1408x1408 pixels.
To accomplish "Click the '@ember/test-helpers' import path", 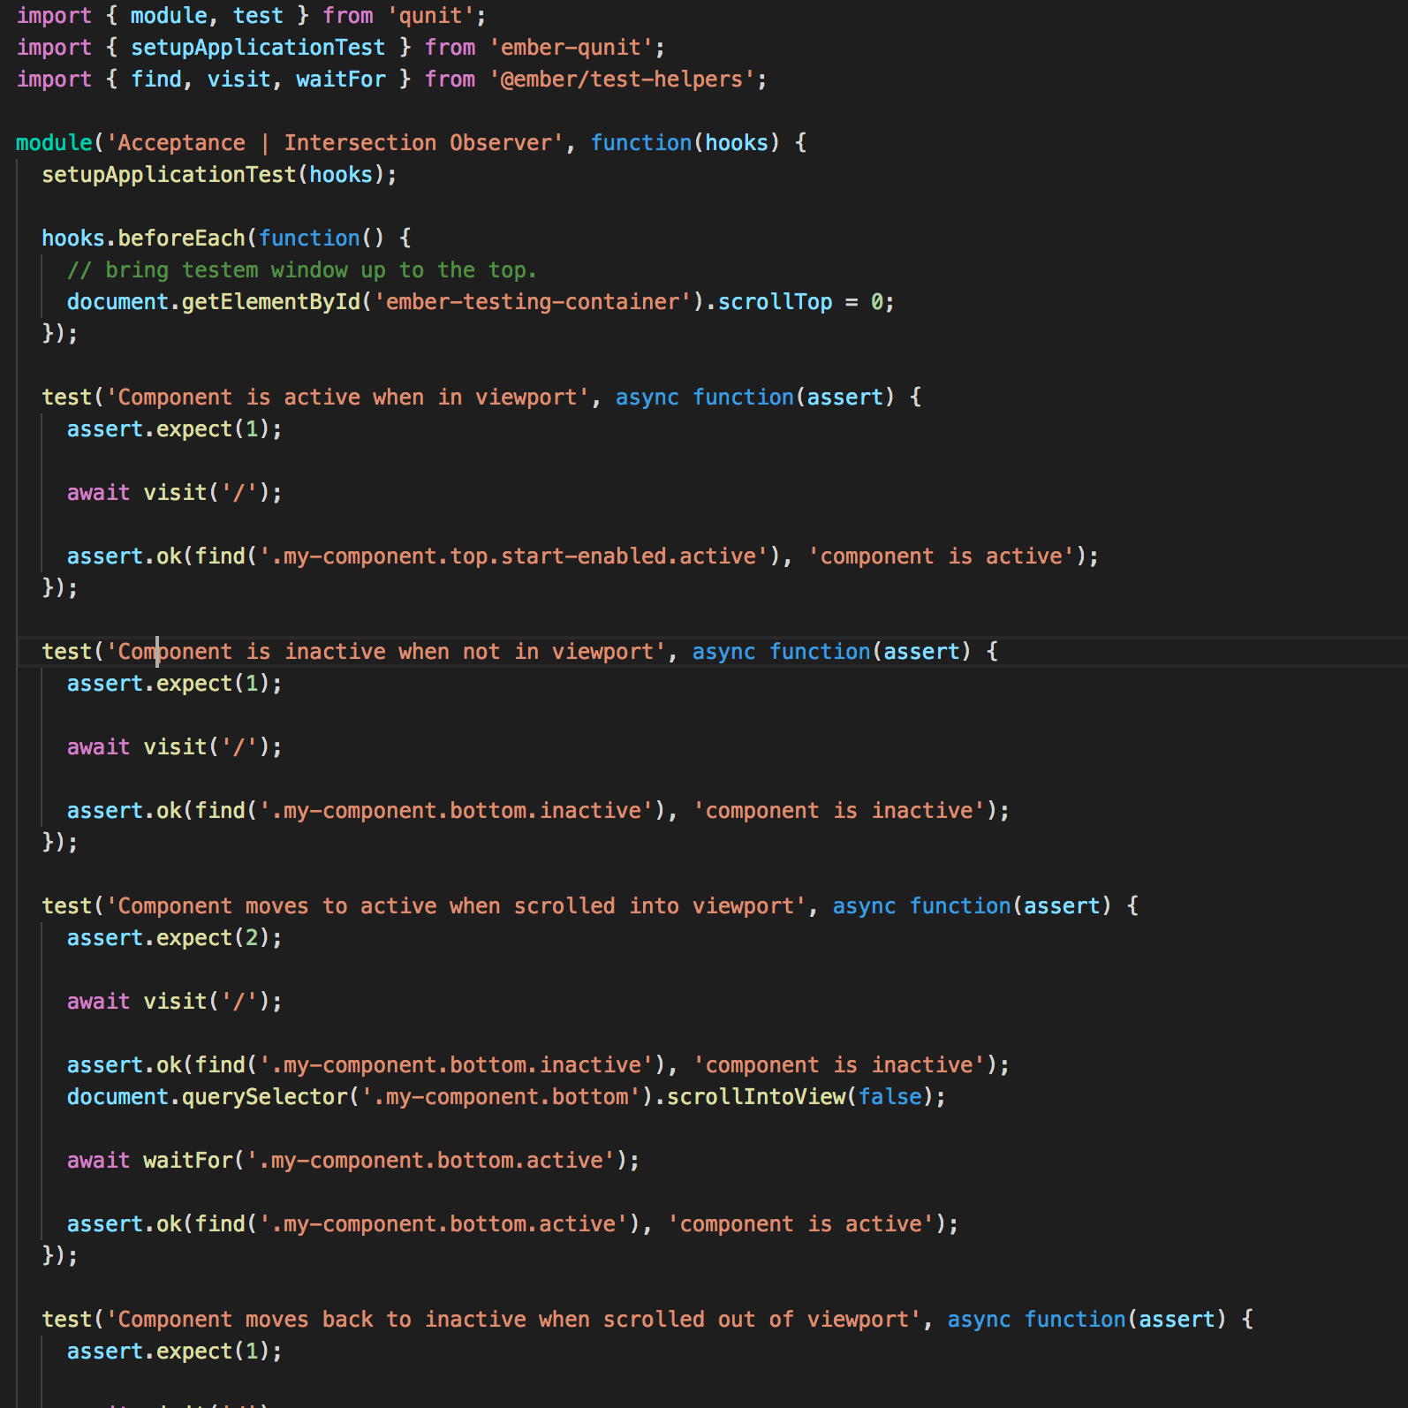I will (621, 79).
